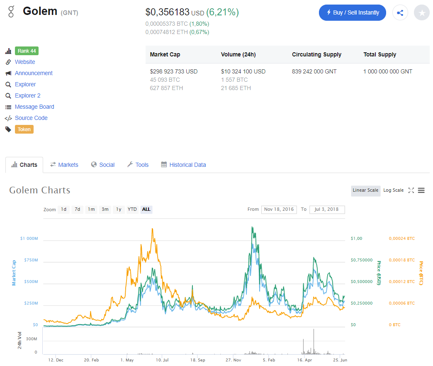Toggle the Market Cap axis label
This screenshot has height=366, width=433.
click(14, 273)
